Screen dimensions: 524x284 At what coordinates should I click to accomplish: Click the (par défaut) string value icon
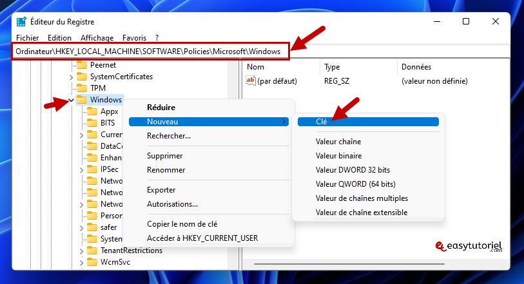coord(251,80)
